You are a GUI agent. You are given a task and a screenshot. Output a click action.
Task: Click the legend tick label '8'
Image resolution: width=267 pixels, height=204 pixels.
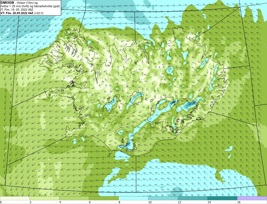point(119,202)
